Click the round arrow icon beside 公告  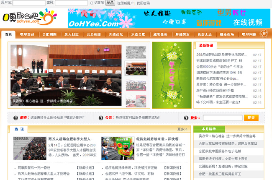click(x=101, y=118)
